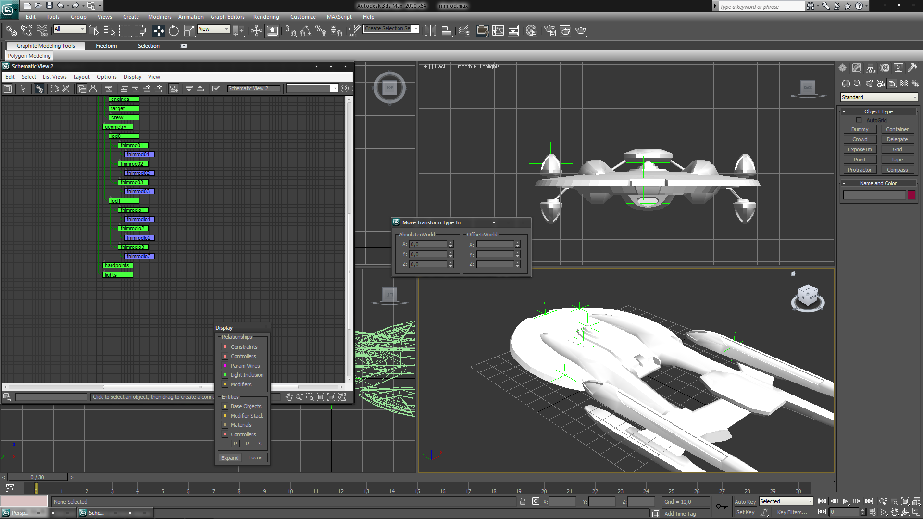The width and height of the screenshot is (923, 519).
Task: Activate the Select and Move tool
Action: click(158, 31)
